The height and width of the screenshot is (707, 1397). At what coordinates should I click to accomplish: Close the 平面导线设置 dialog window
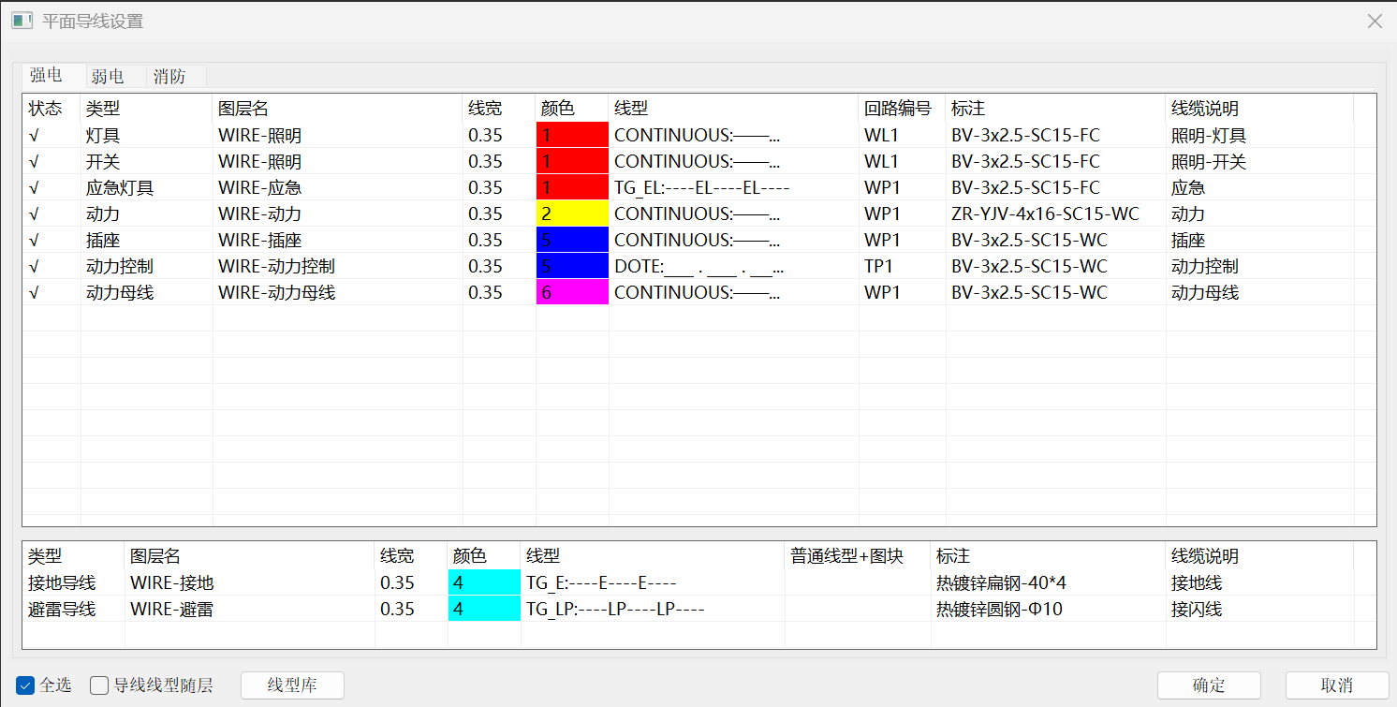(x=1375, y=21)
